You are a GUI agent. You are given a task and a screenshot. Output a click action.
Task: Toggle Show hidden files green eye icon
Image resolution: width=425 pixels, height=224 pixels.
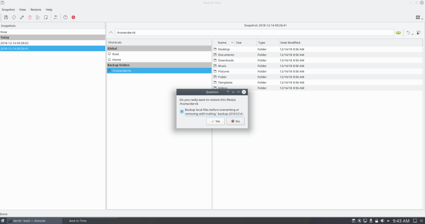point(398,33)
